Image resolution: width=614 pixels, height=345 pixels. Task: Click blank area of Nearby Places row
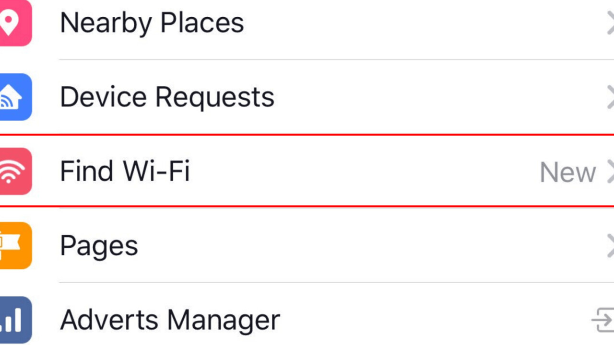tap(408, 23)
